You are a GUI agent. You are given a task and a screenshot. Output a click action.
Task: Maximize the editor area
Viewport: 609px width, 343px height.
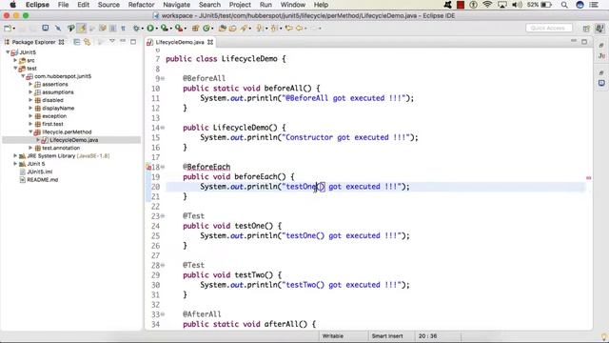point(584,42)
